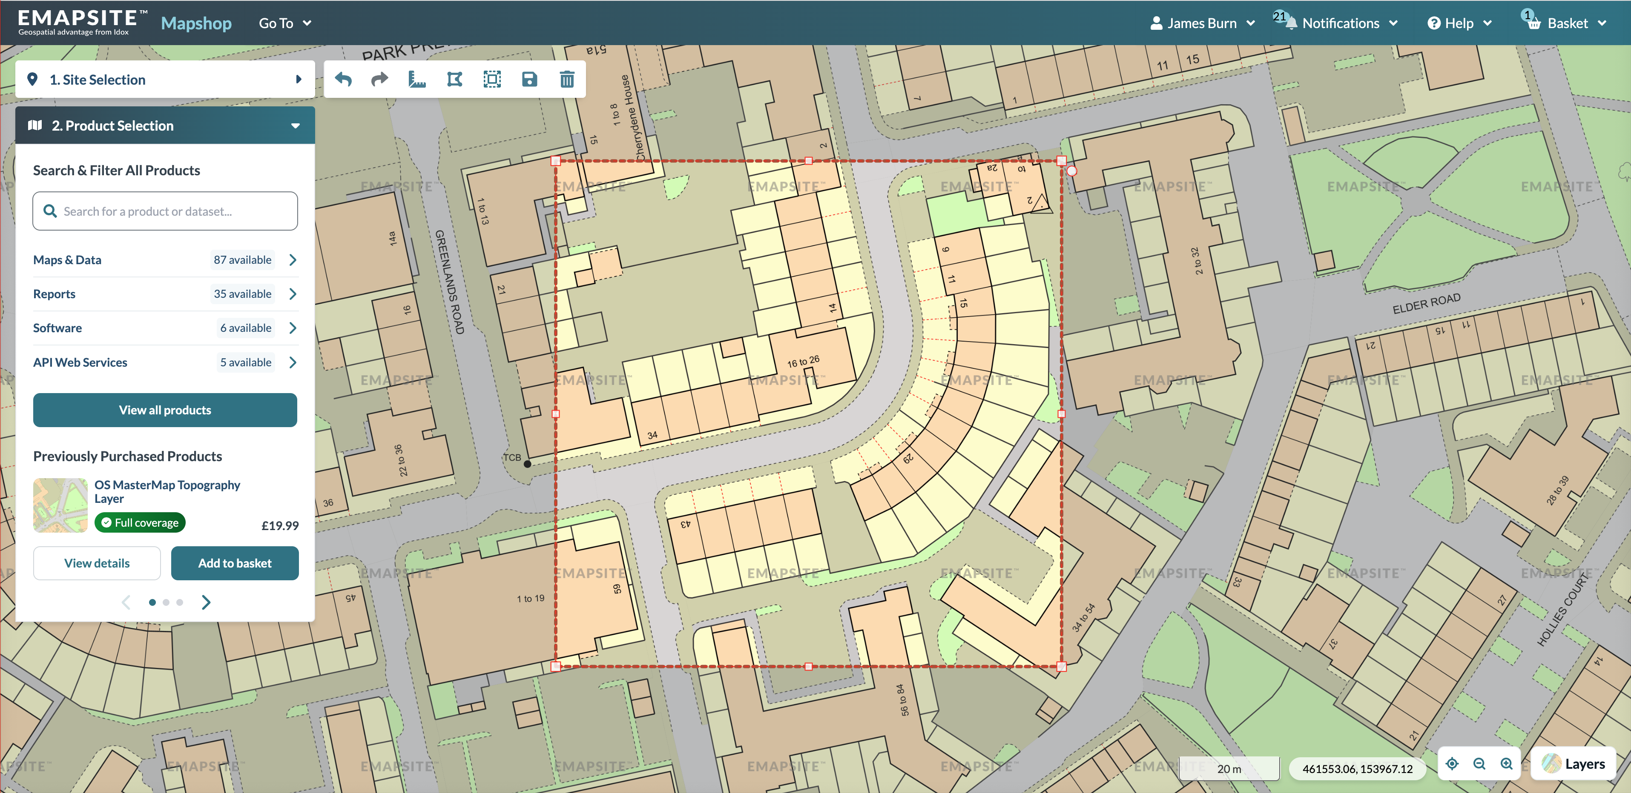Select the measure ruler tool
Image resolution: width=1631 pixels, height=793 pixels.
pyautogui.click(x=417, y=79)
